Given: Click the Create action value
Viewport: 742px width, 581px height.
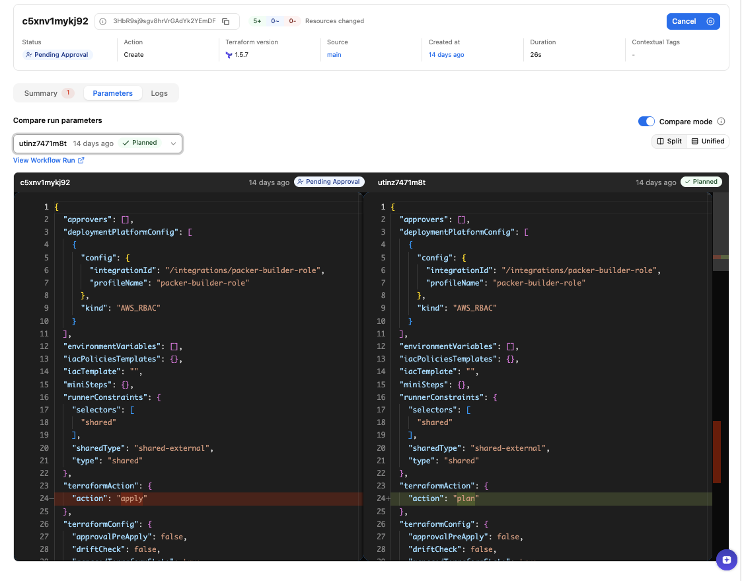Looking at the screenshot, I should click(x=134, y=55).
